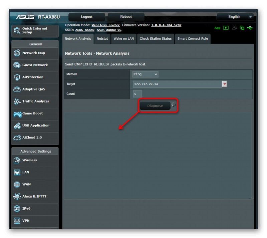Open the Check Station Status tab
This screenshot has height=238, width=267.
coord(156,39)
